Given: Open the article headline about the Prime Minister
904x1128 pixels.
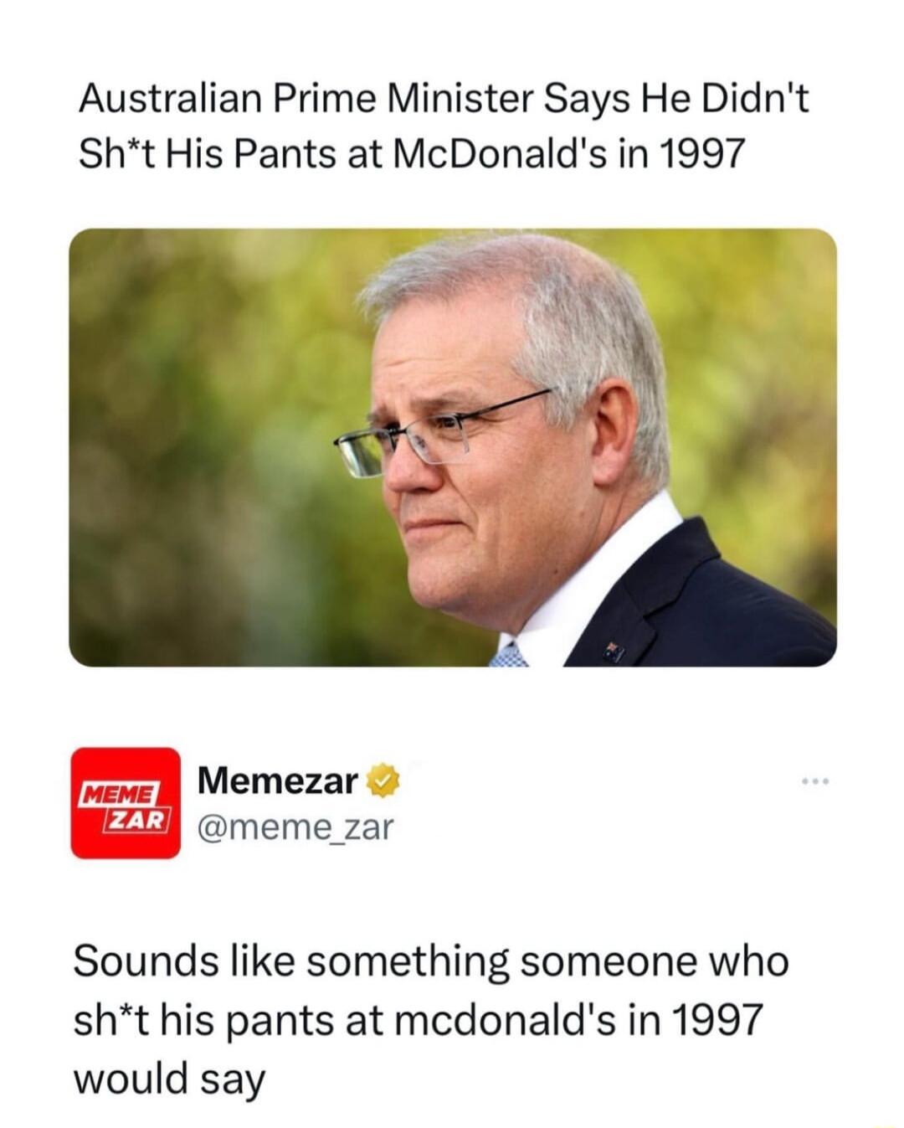Looking at the screenshot, I should click(x=444, y=126).
